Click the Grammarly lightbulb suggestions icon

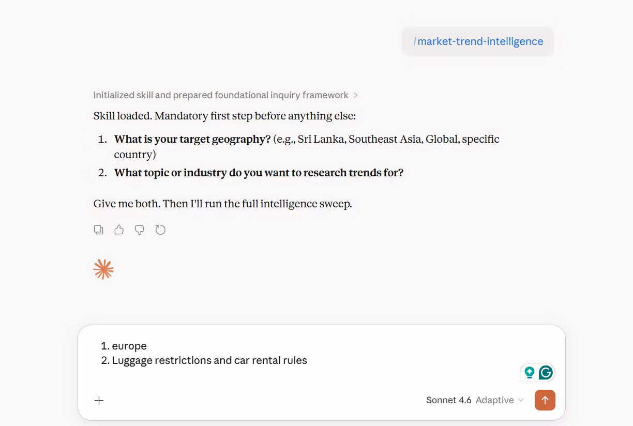pyautogui.click(x=529, y=372)
